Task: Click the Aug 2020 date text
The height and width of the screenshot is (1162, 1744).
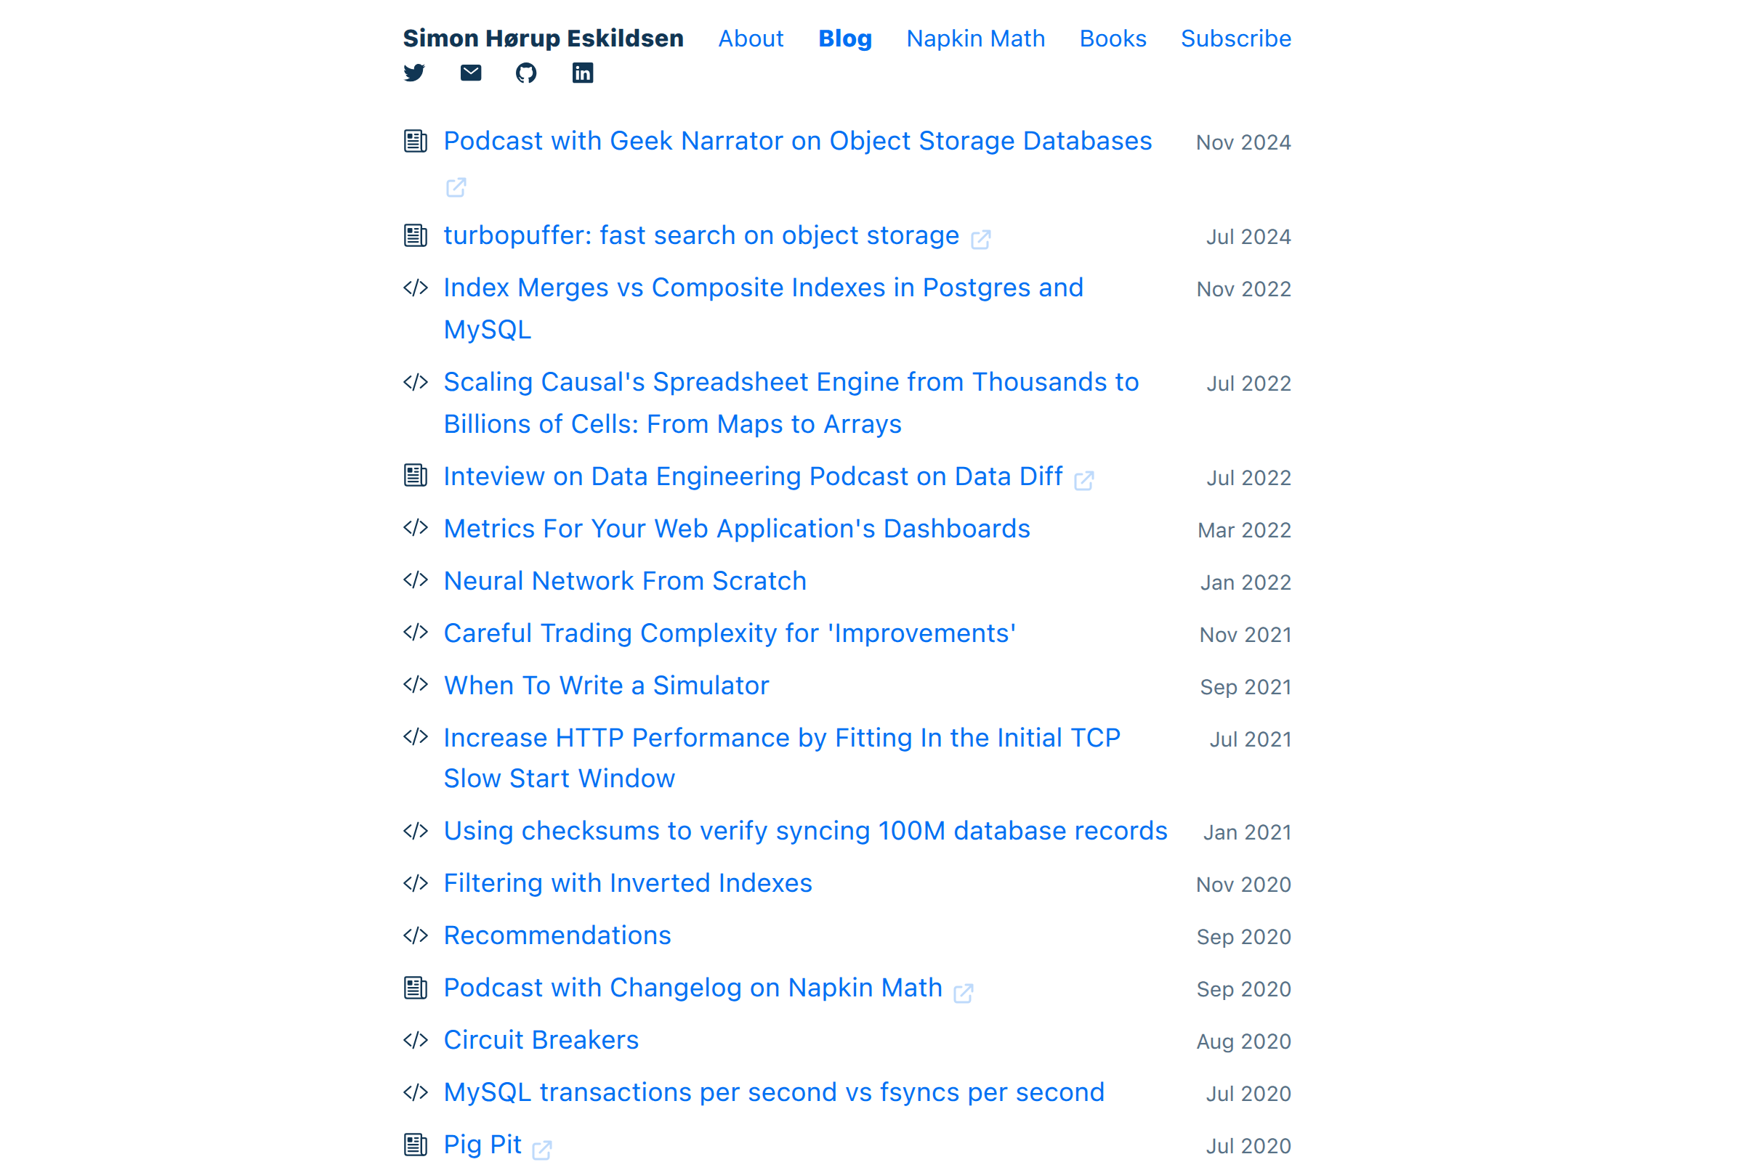Action: (1243, 1042)
